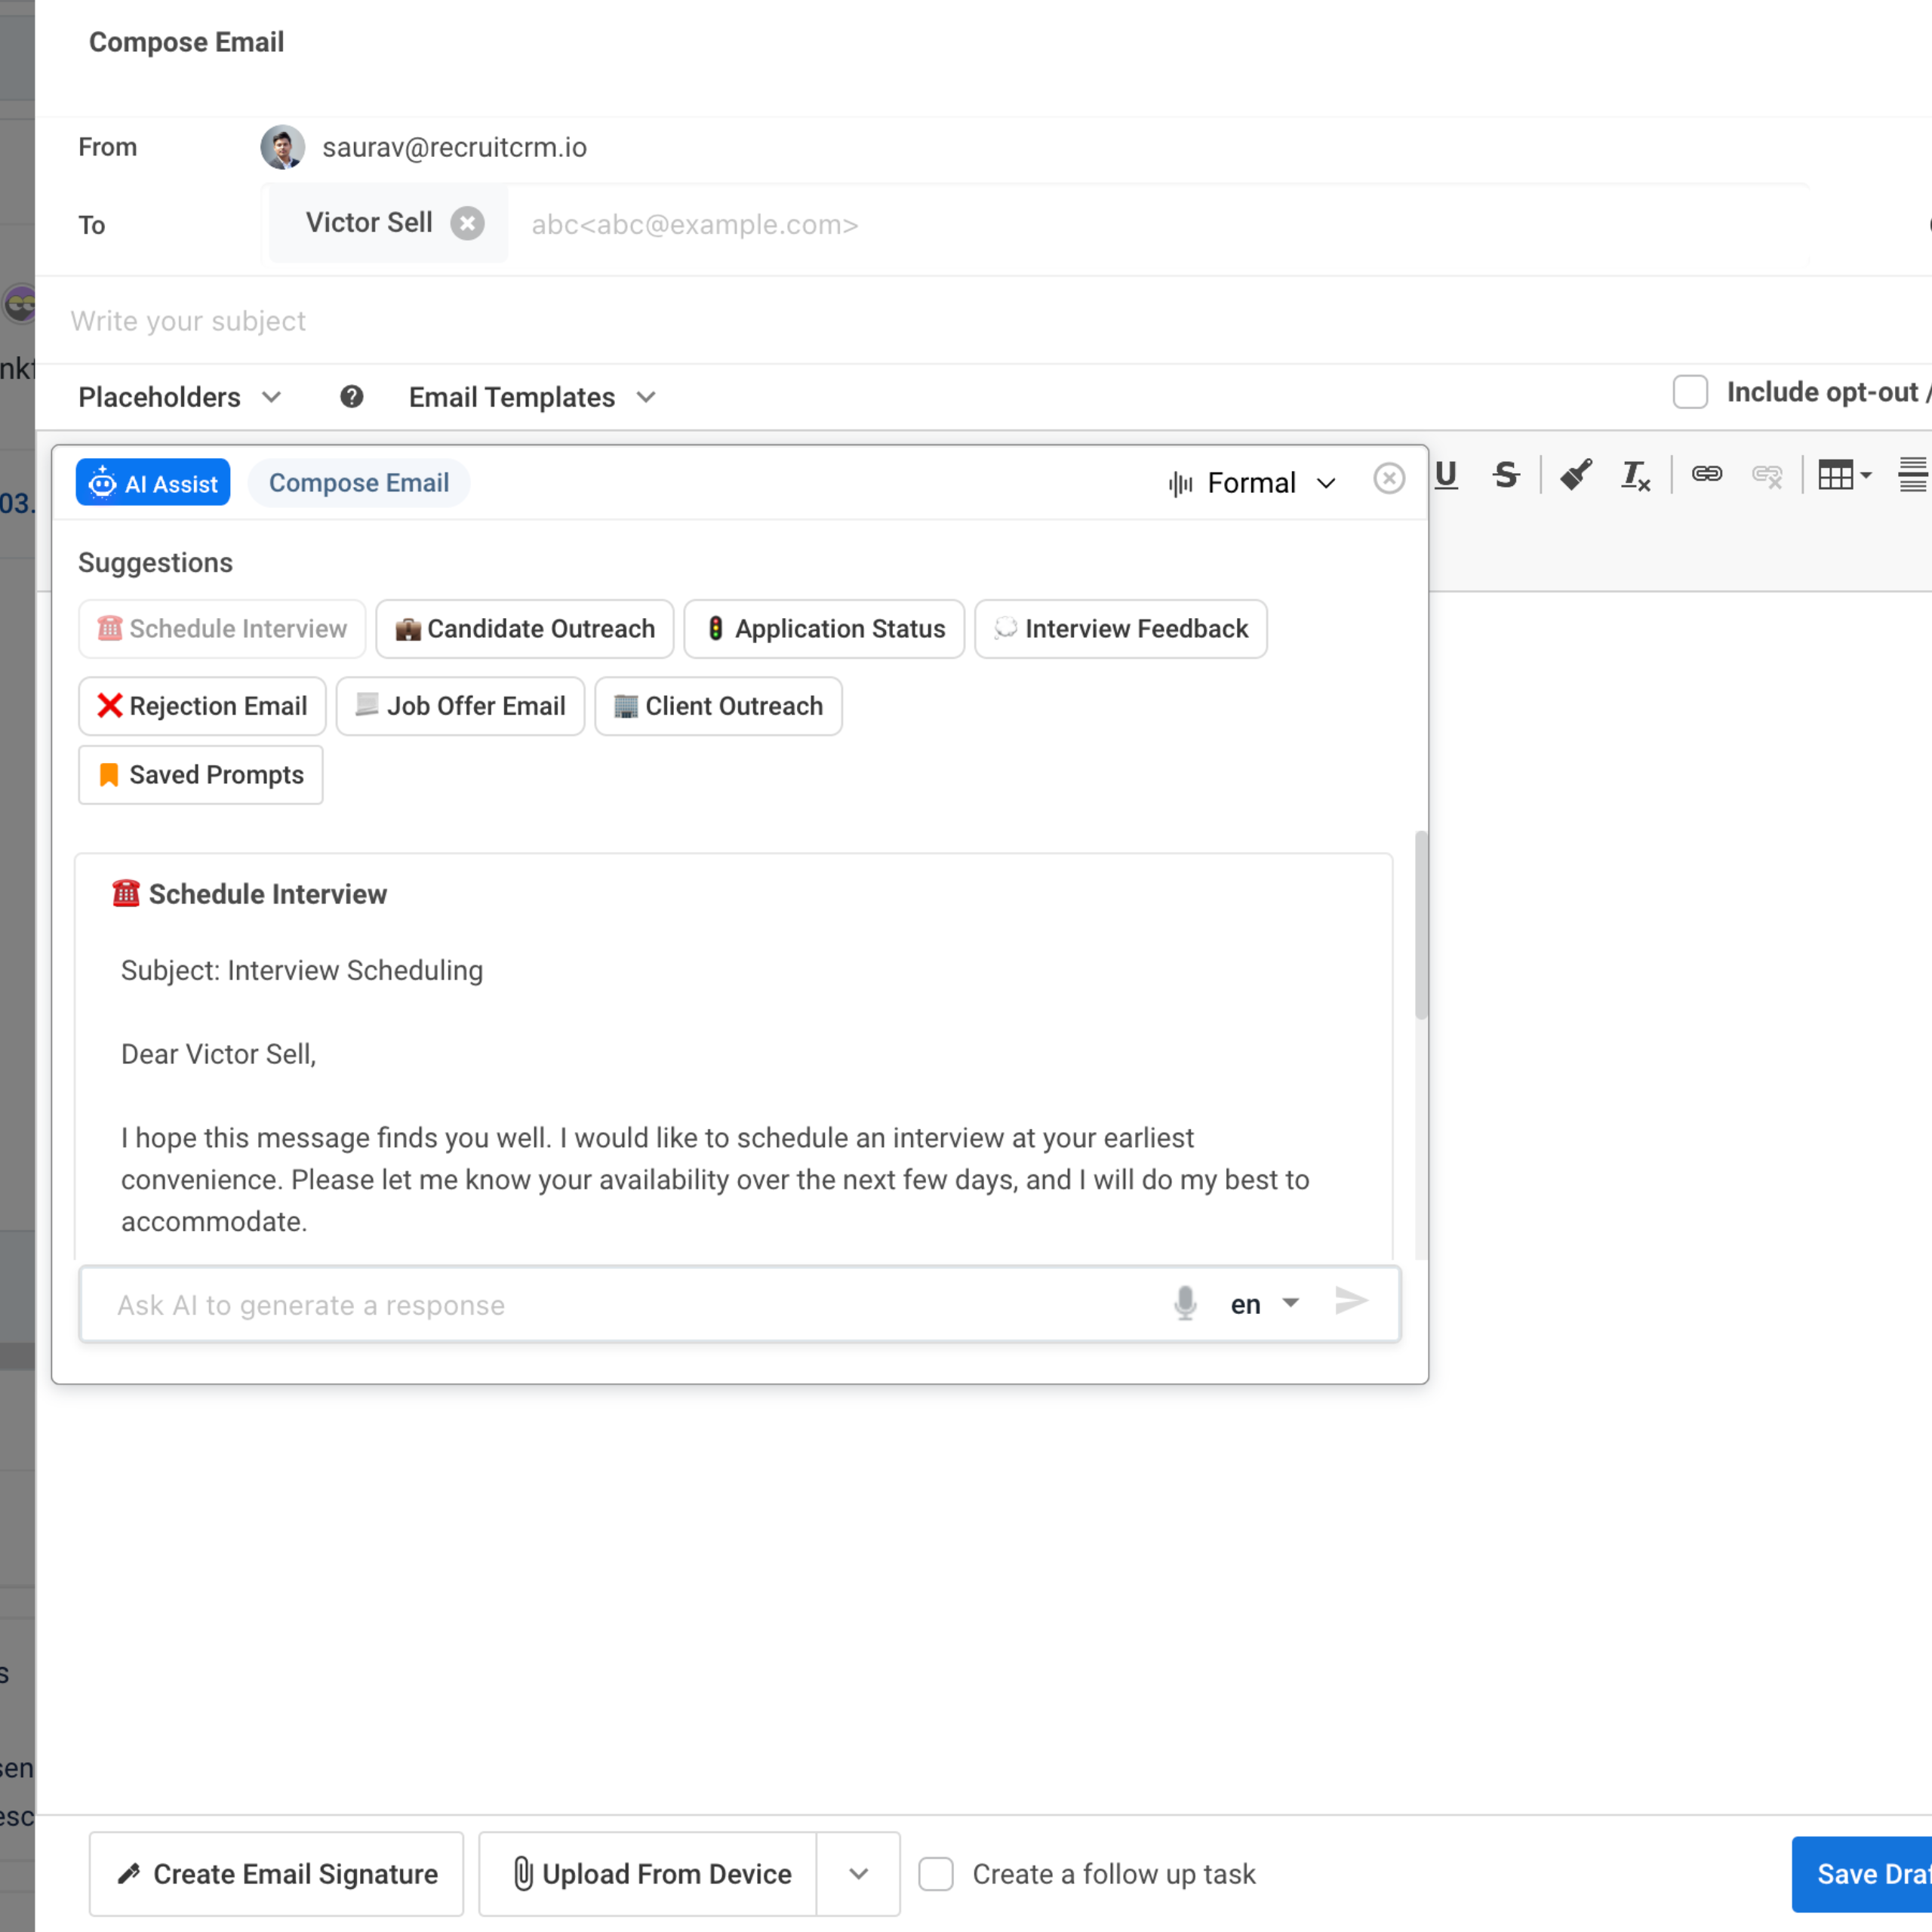Select Job Offer Email suggestion
The height and width of the screenshot is (1932, 1932).
point(460,706)
